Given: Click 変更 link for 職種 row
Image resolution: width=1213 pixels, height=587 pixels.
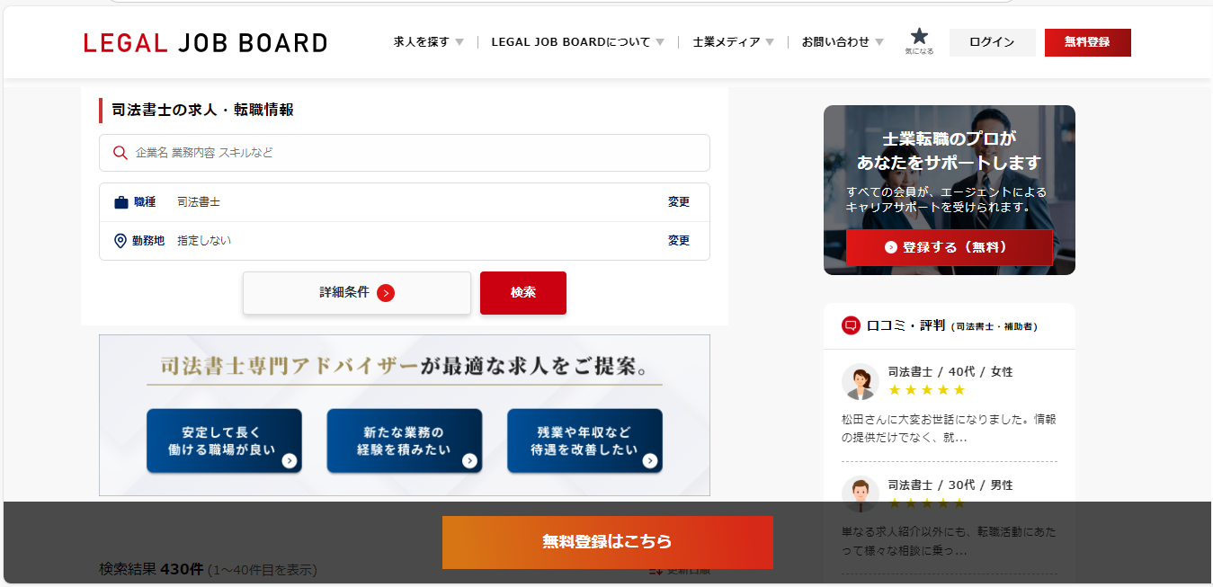Looking at the screenshot, I should 678,202.
